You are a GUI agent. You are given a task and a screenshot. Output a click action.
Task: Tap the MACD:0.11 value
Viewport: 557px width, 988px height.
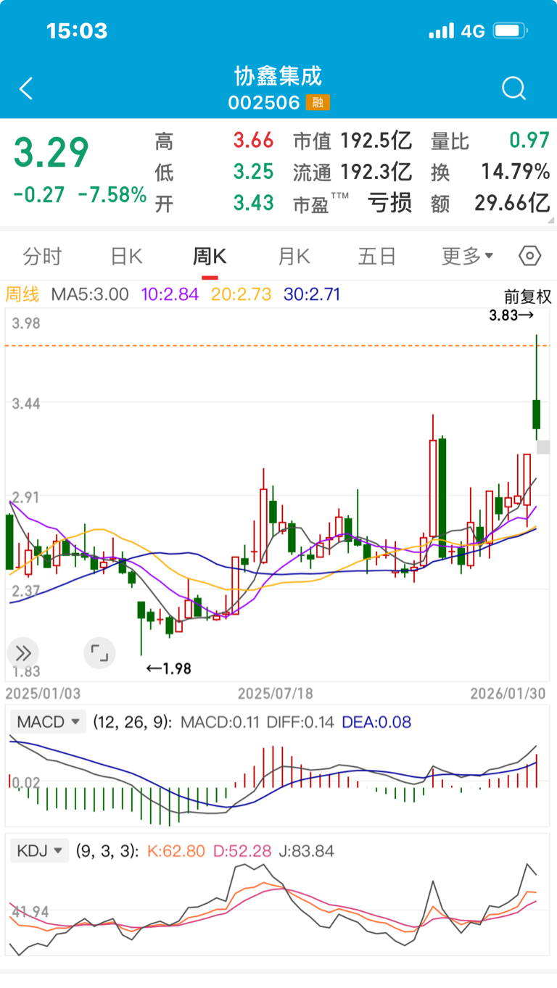220,722
